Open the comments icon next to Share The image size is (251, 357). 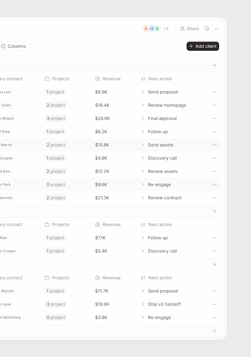tap(207, 29)
